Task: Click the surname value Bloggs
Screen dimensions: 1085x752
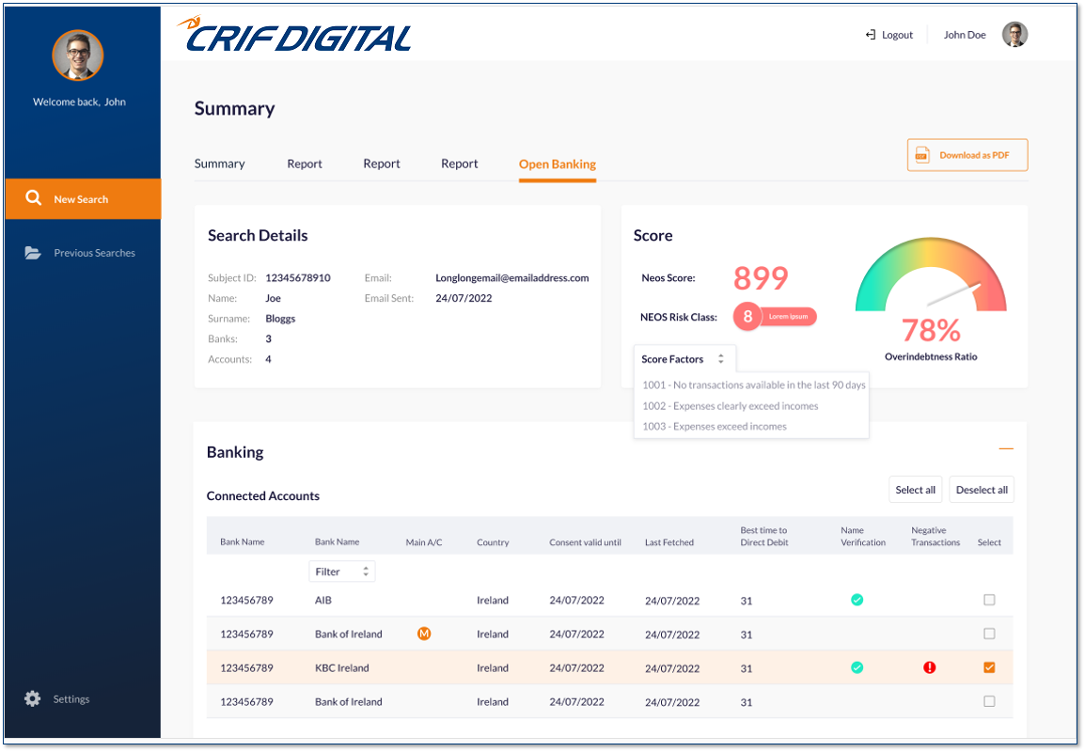Action: pos(280,319)
